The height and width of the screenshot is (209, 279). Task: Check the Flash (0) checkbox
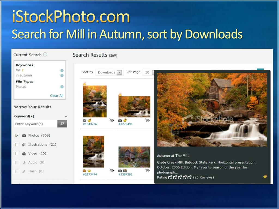point(17,171)
